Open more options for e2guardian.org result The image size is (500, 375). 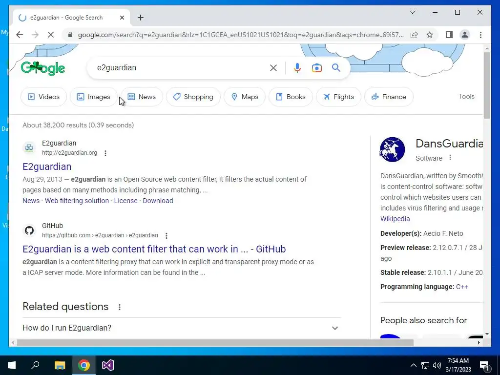pos(105,153)
